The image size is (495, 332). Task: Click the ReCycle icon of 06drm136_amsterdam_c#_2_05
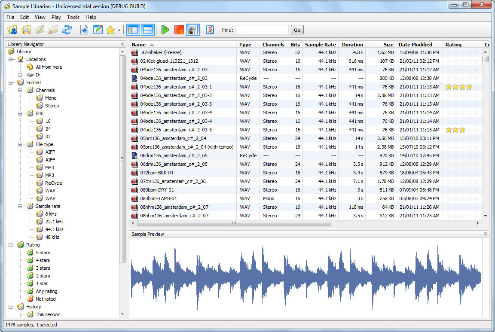[135, 155]
